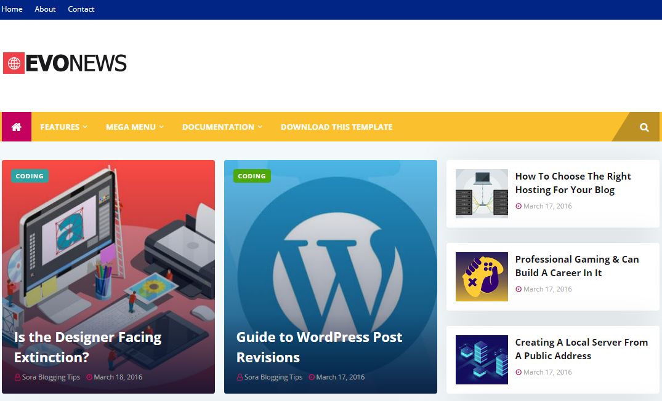Open the local server post thumbnail
This screenshot has width=662, height=401.
click(x=482, y=360)
